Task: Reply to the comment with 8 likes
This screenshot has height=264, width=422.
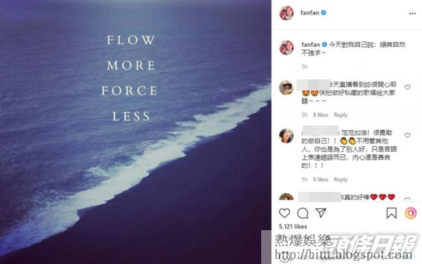Action: tap(341, 115)
